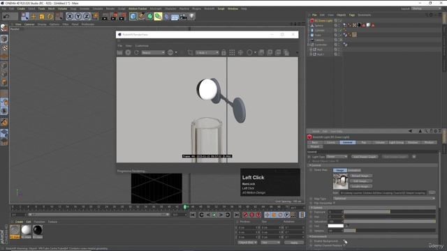Click the floor/environment icon
Viewport: 447px width, 251px height.
click(x=175, y=17)
